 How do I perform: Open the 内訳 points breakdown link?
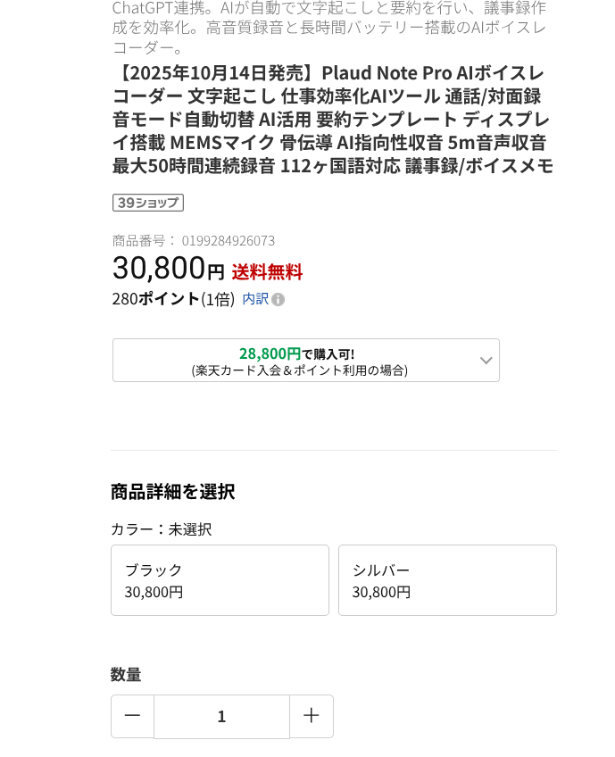coord(255,299)
